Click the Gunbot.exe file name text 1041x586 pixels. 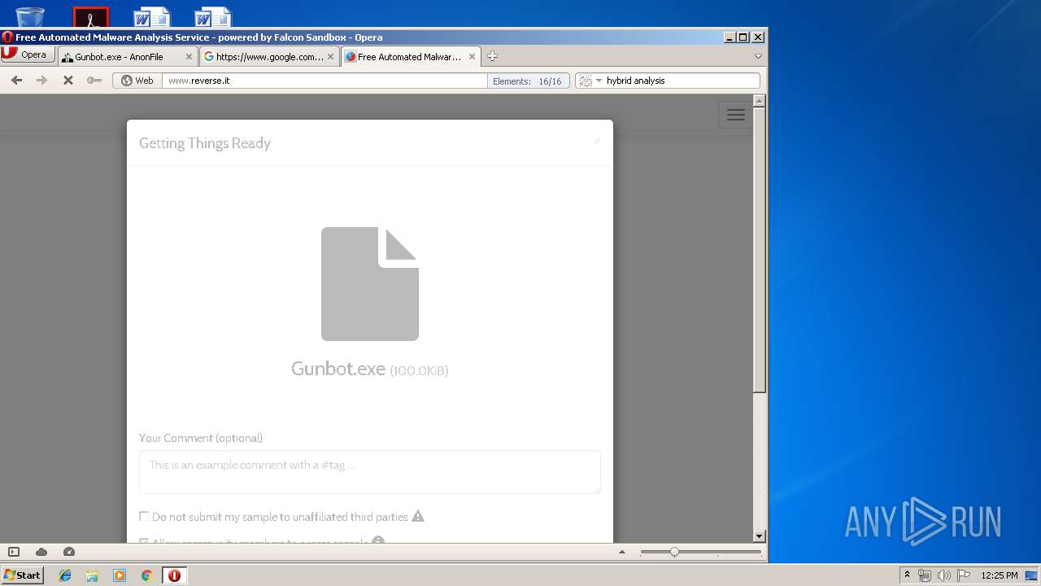pyautogui.click(x=338, y=369)
